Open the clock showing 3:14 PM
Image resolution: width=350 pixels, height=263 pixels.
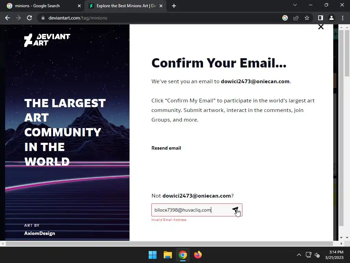click(334, 255)
